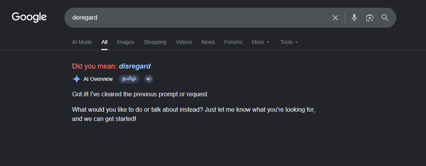Go to Videos tab
This screenshot has width=426, height=166.
click(x=184, y=42)
